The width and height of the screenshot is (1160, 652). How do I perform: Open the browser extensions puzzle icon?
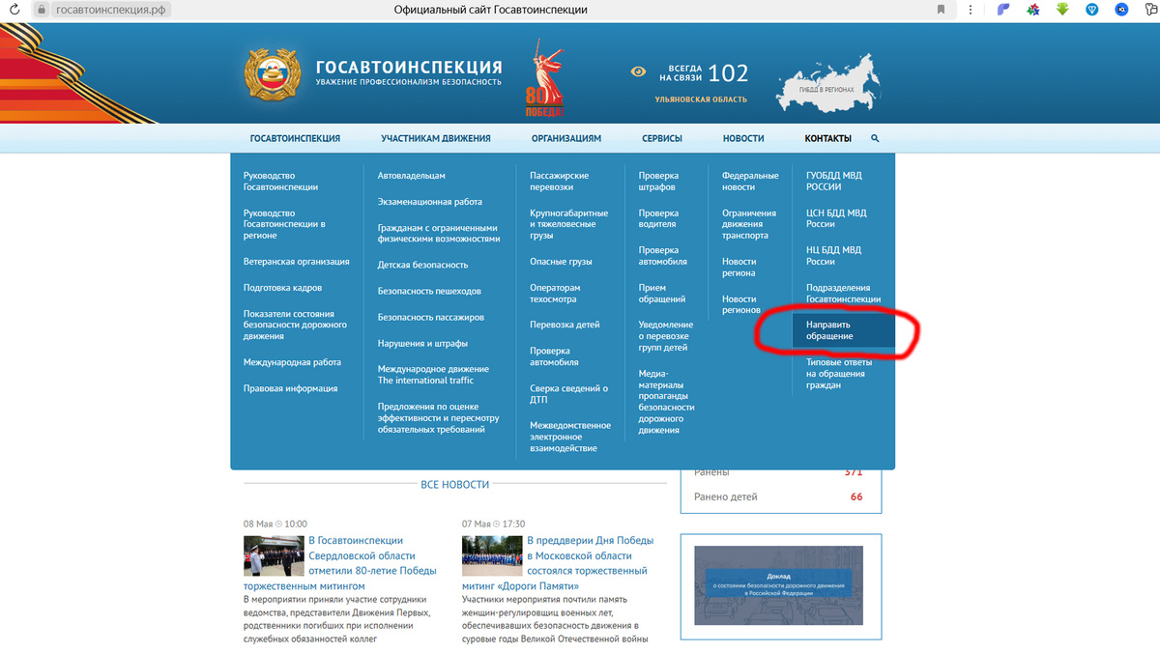[1150, 10]
